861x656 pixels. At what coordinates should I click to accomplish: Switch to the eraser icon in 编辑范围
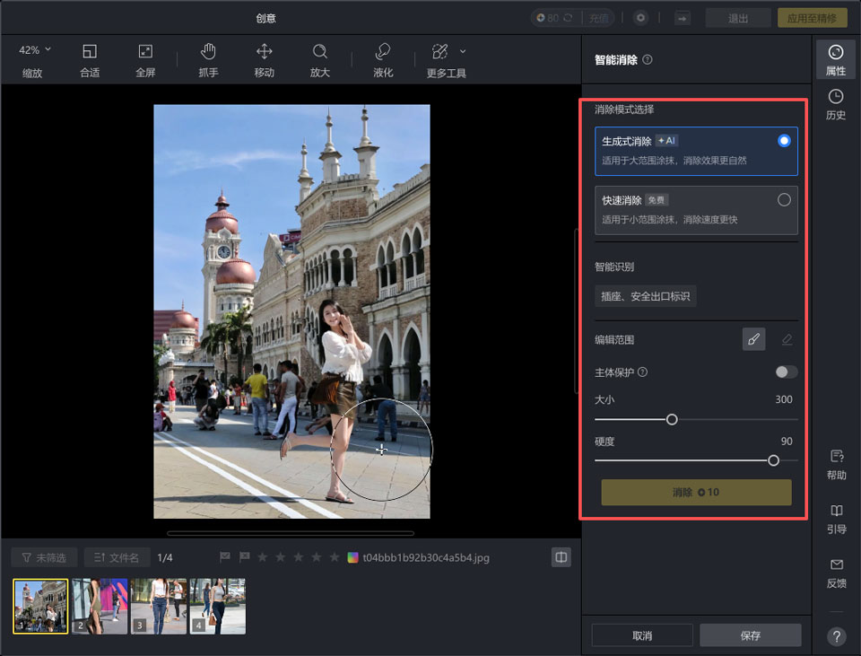785,339
